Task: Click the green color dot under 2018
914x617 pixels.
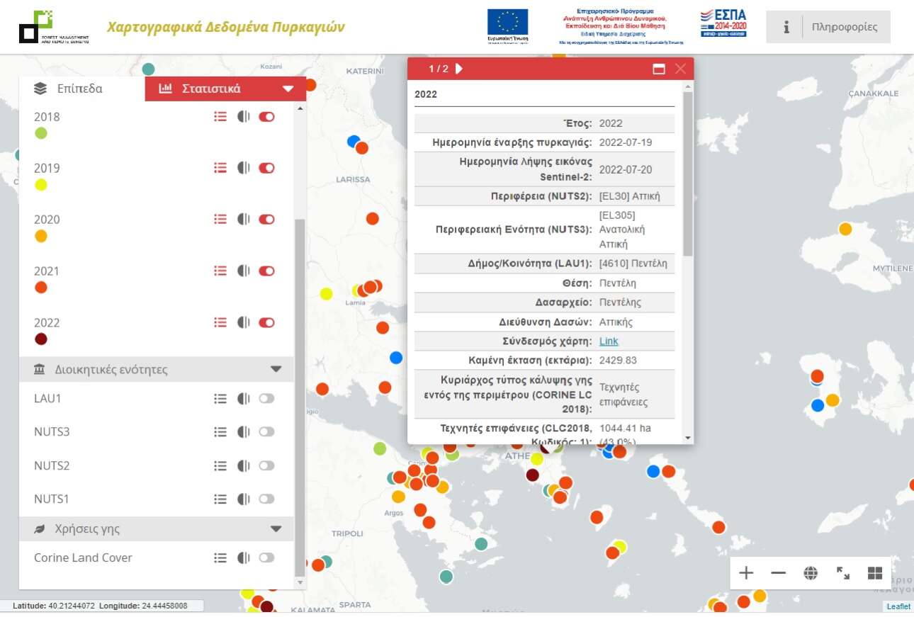Action: coord(40,132)
